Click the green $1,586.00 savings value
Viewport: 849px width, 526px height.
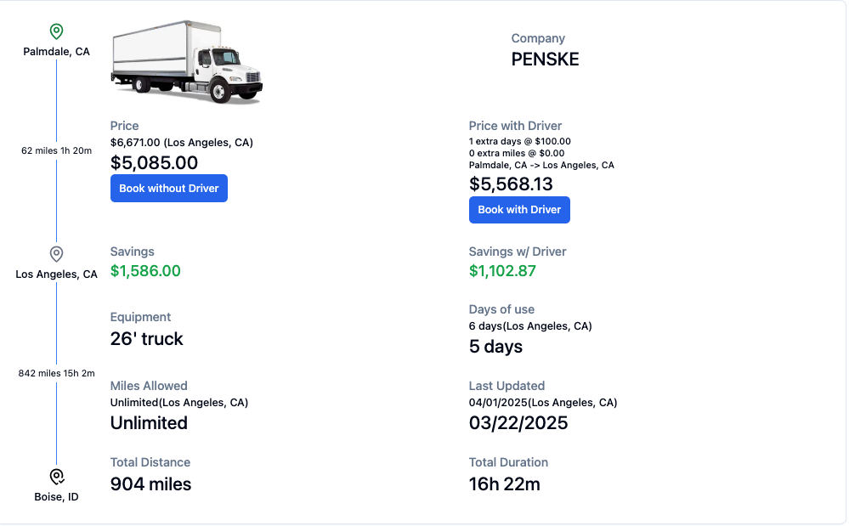[x=145, y=270]
